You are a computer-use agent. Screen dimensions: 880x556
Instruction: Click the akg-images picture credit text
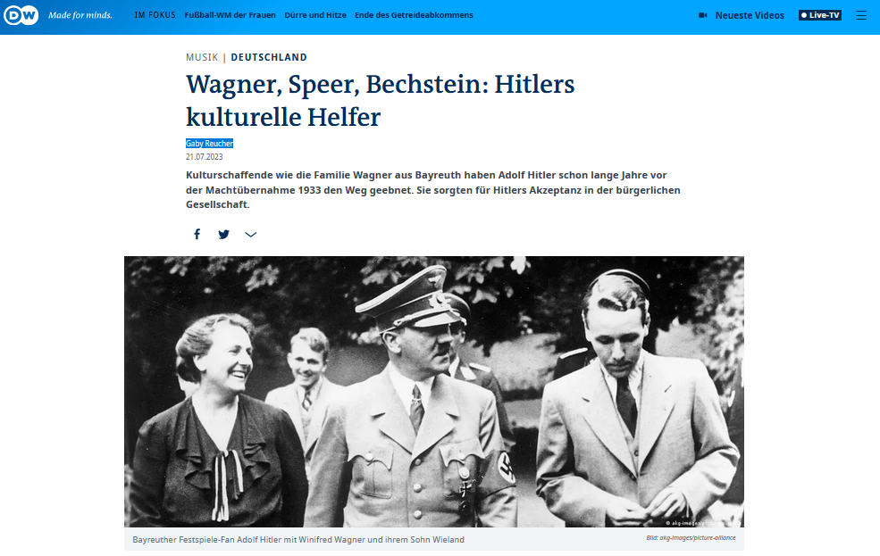click(690, 539)
